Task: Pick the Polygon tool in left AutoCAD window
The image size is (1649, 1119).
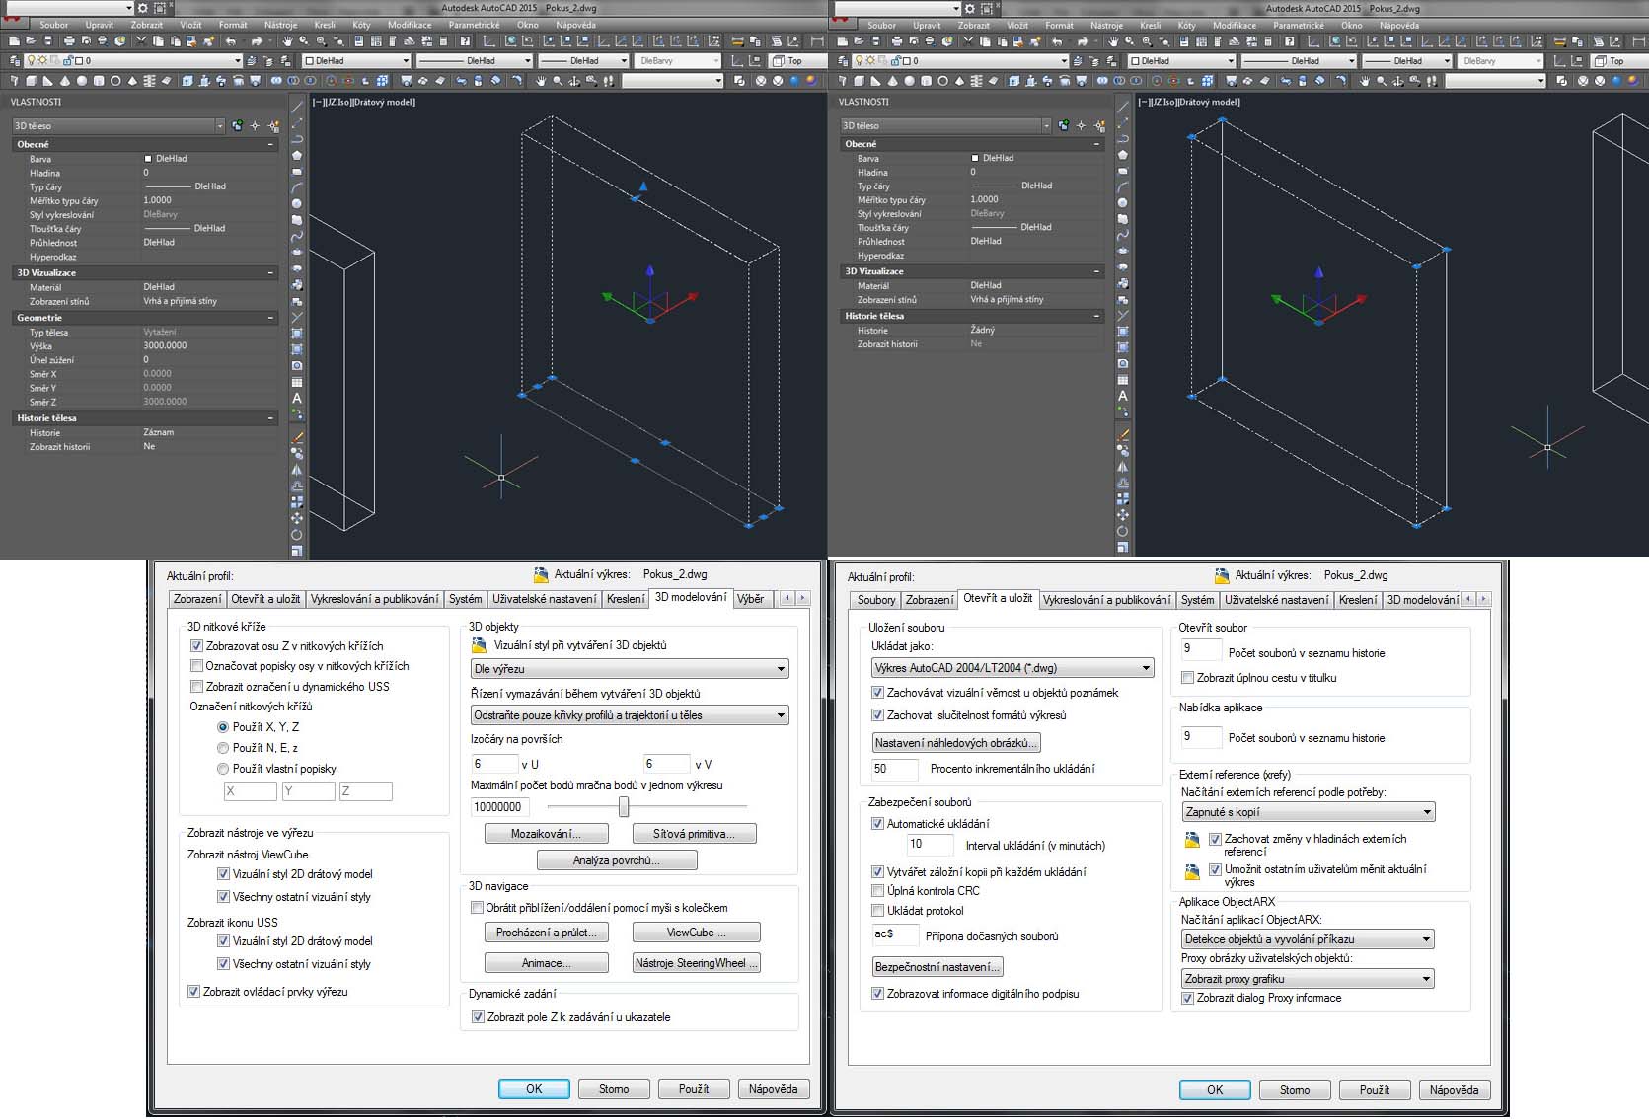Action: 297,155
